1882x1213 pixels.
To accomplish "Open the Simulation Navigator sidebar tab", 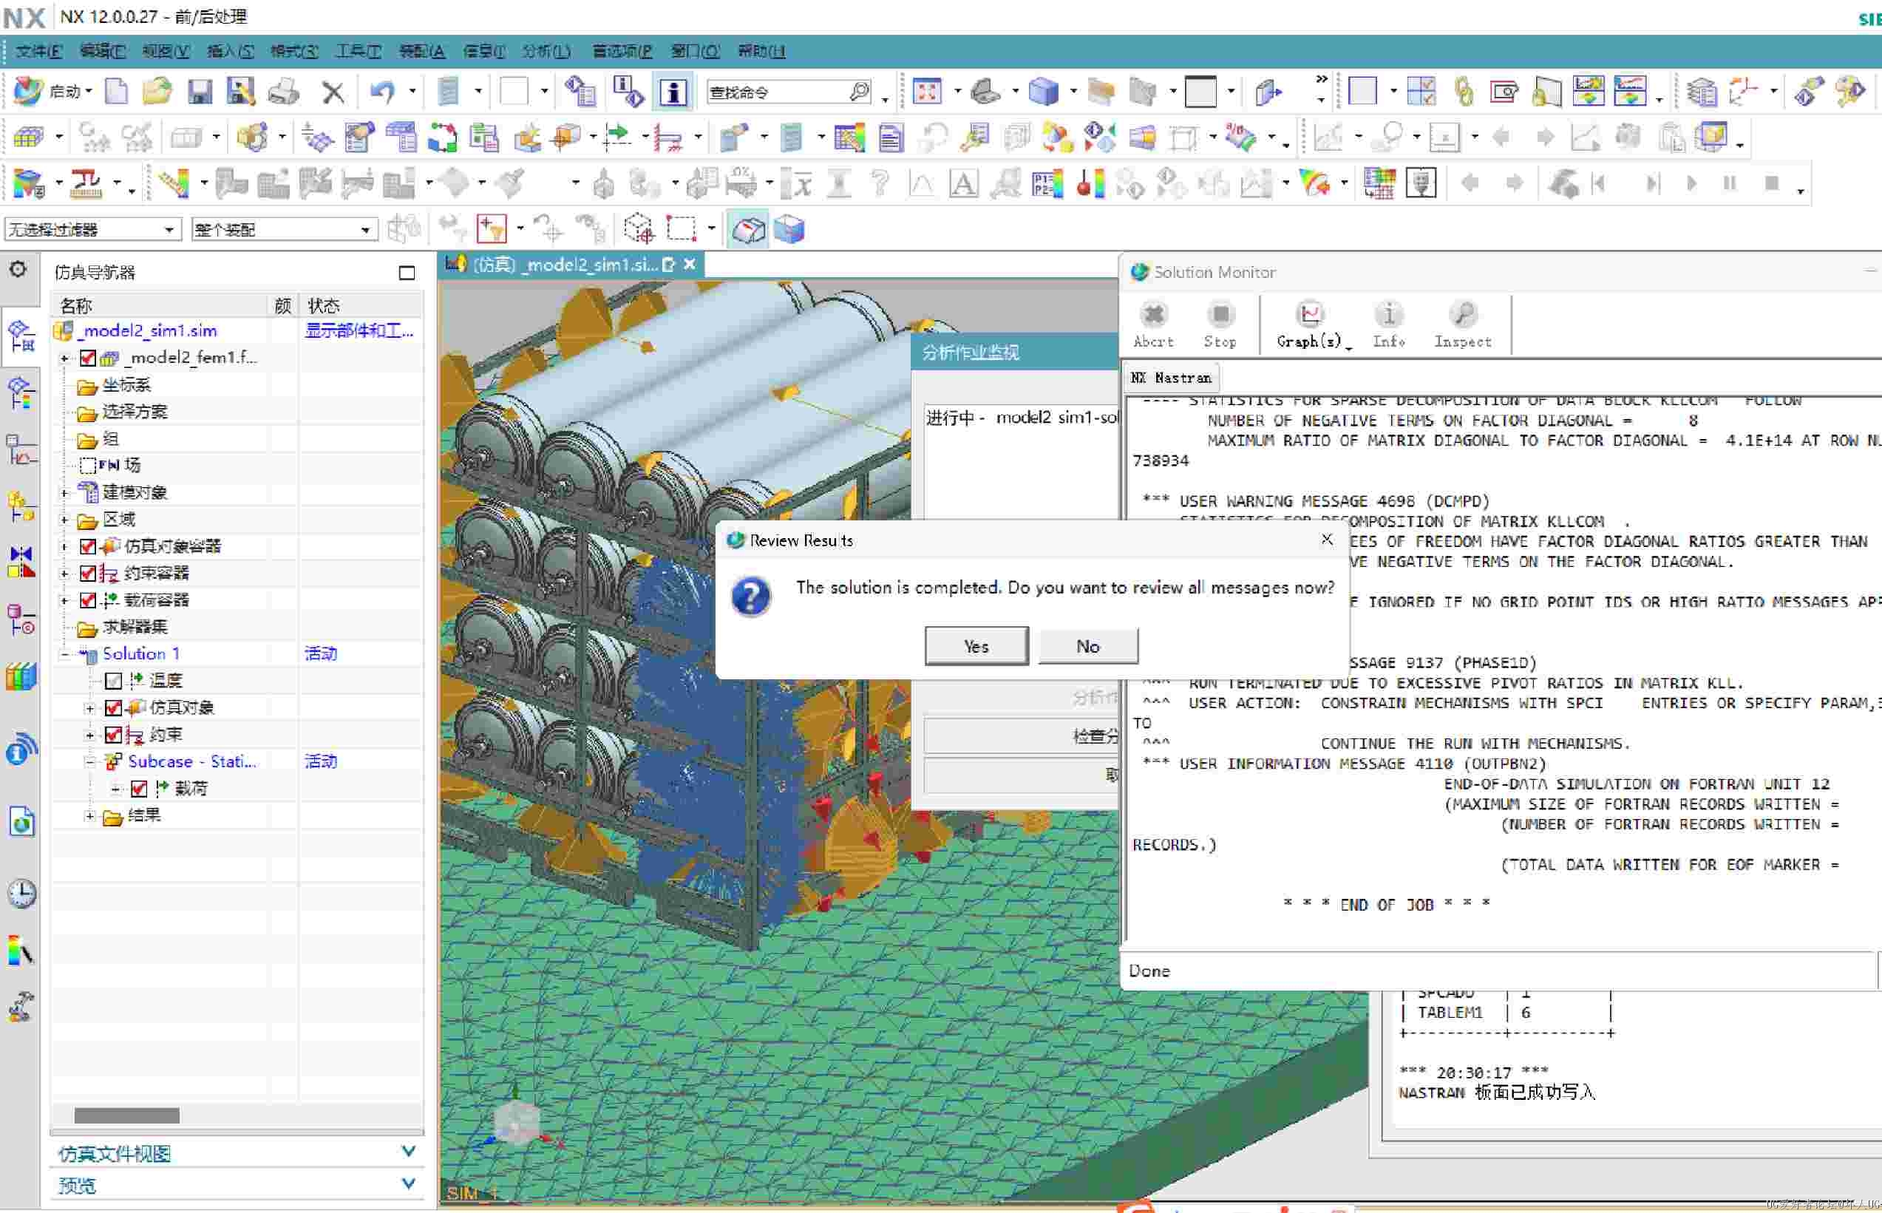I will [21, 336].
